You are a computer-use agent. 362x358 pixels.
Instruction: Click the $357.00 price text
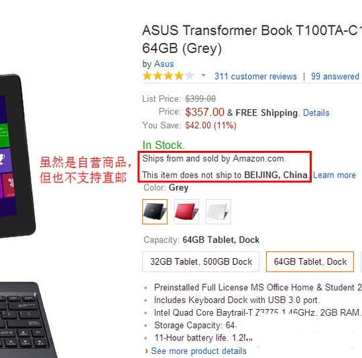(x=204, y=112)
